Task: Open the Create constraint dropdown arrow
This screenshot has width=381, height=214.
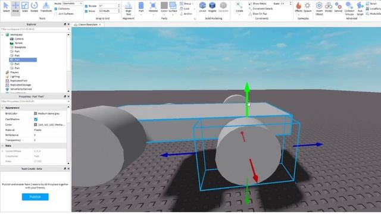Action: click(x=239, y=15)
